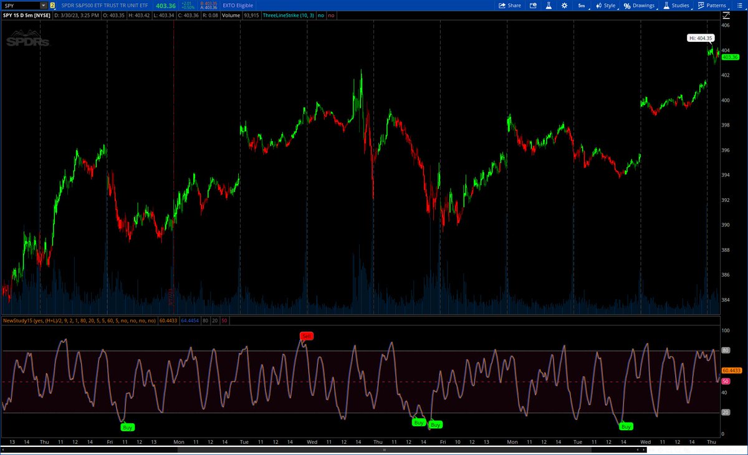The height and width of the screenshot is (455, 748).
Task: Open the Patterns menu
Action: pyautogui.click(x=712, y=5)
